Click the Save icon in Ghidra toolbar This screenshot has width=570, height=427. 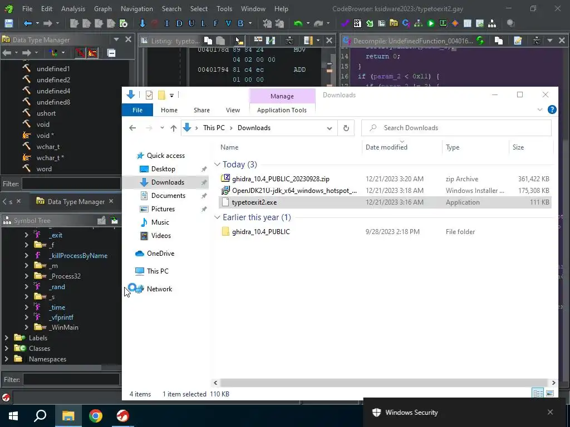tap(8, 23)
